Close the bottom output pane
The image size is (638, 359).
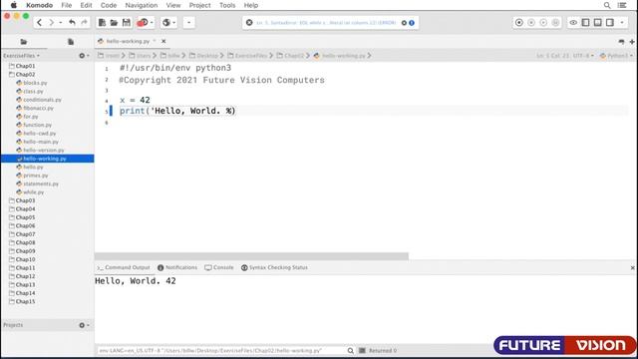click(632, 268)
